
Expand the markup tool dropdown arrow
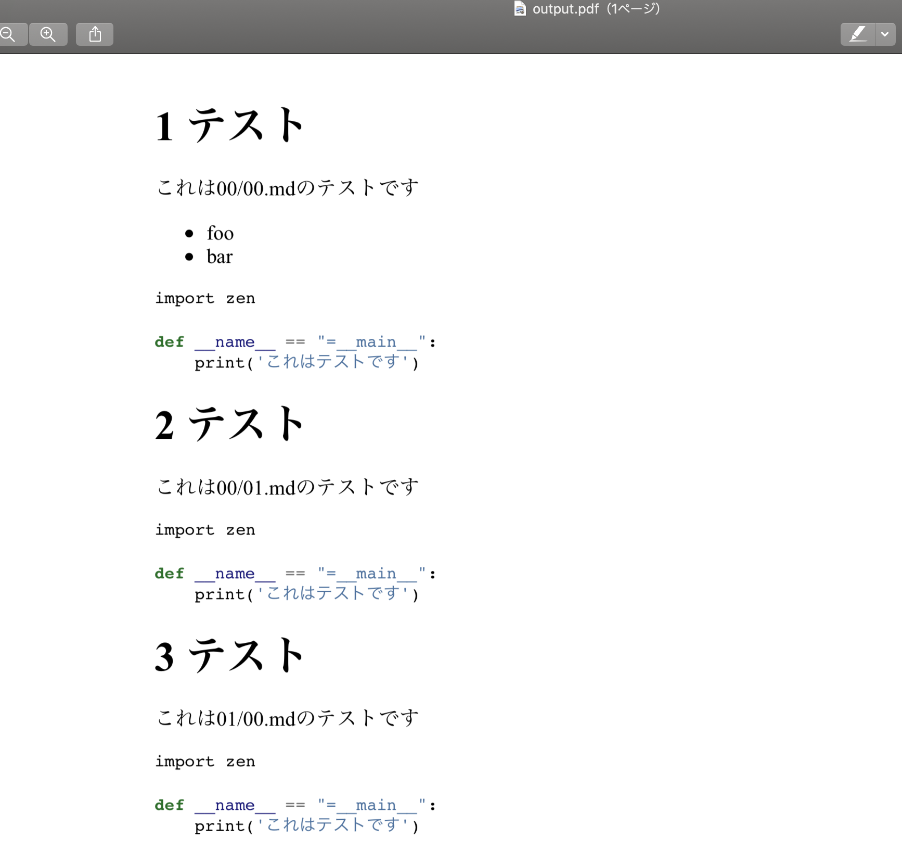click(885, 34)
